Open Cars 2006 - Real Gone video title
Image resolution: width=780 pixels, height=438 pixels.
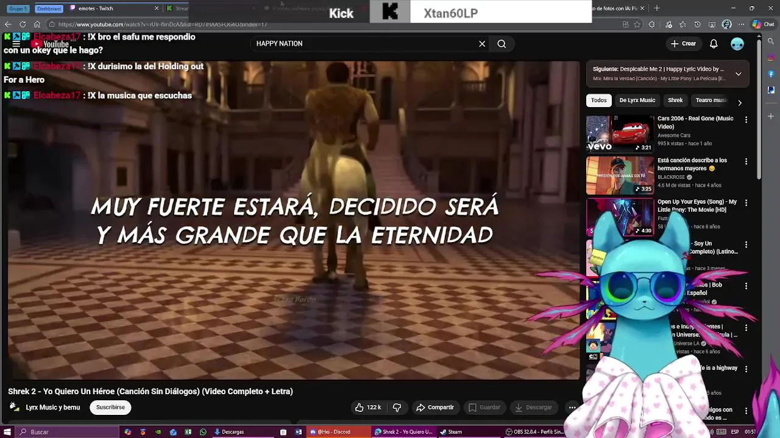(695, 123)
